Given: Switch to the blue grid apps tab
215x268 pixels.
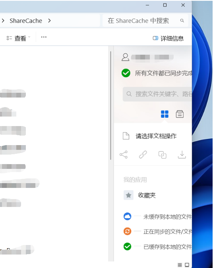Looking at the screenshot, I should click(x=165, y=114).
